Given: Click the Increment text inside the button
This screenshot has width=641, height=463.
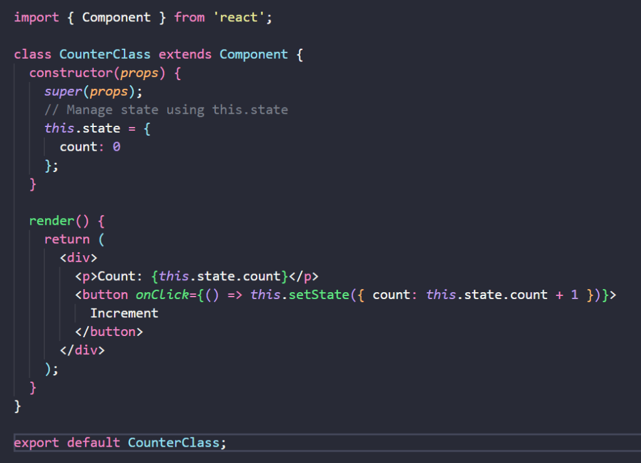Looking at the screenshot, I should click(124, 313).
